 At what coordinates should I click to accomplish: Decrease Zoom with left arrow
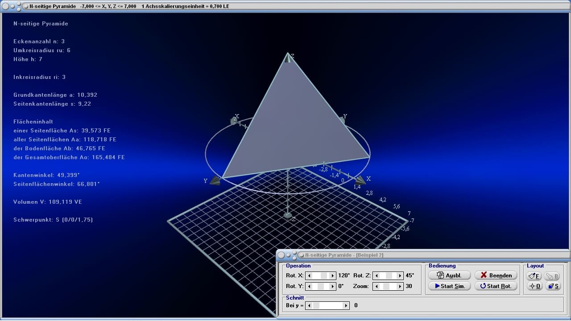click(376, 286)
